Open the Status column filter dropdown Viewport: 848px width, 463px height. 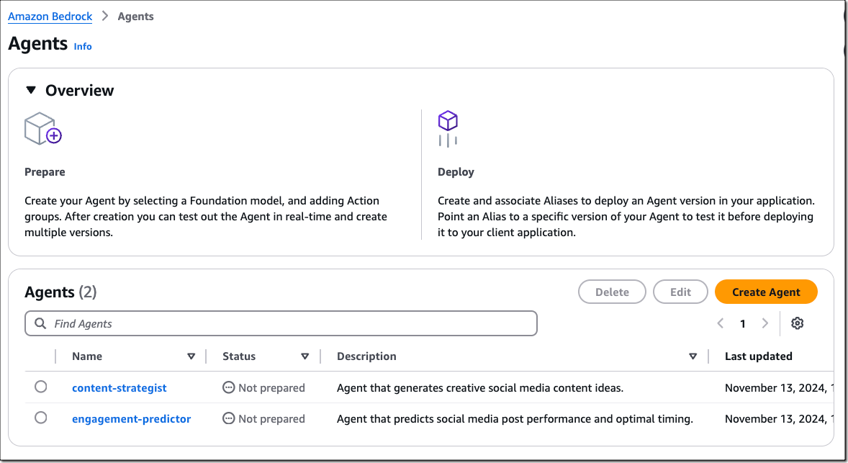305,356
